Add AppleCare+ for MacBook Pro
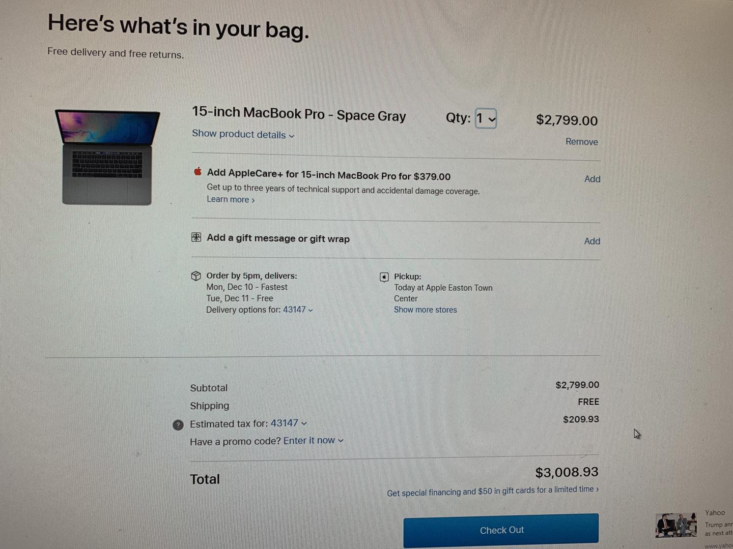This screenshot has height=549, width=733. (592, 179)
